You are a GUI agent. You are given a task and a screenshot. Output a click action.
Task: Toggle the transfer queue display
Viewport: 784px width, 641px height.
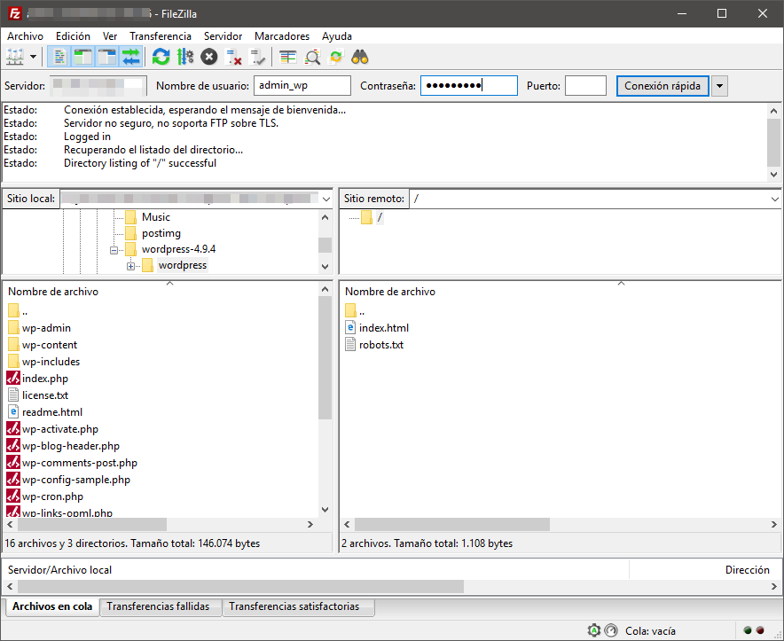click(131, 57)
